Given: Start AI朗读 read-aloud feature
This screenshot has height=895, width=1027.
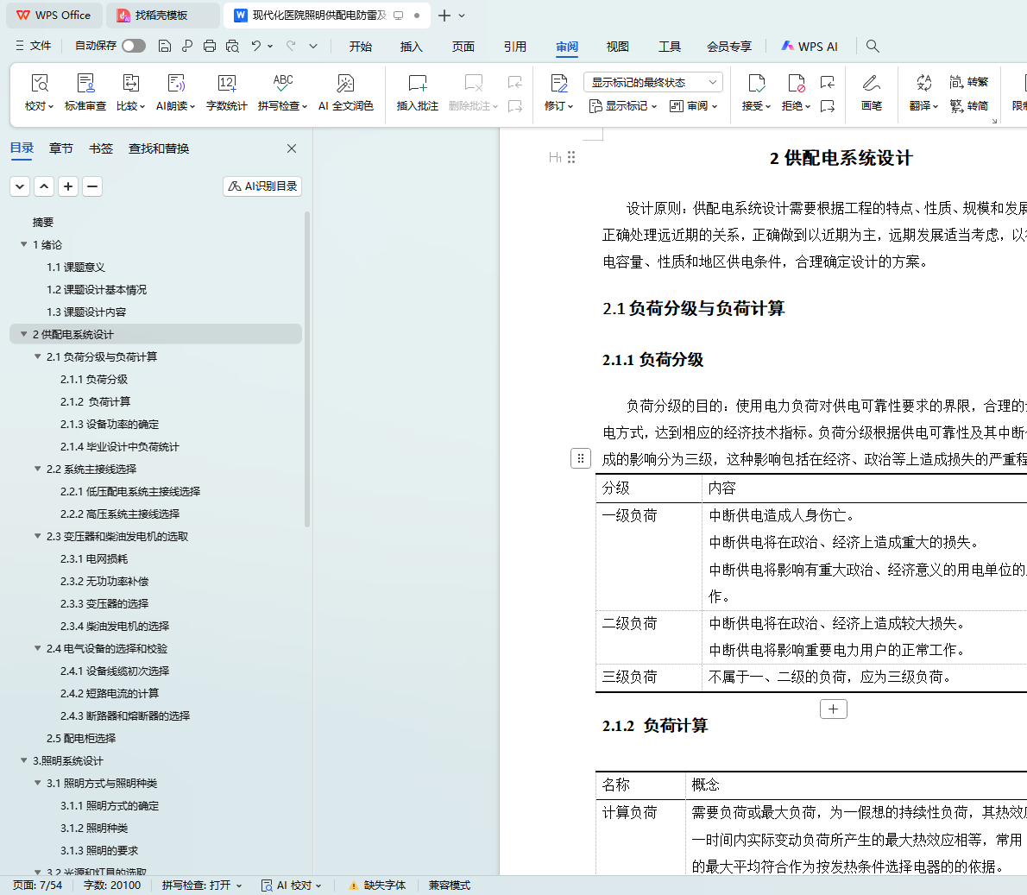Looking at the screenshot, I should pyautogui.click(x=176, y=84).
